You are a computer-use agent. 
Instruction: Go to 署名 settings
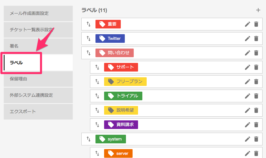tap(38, 46)
